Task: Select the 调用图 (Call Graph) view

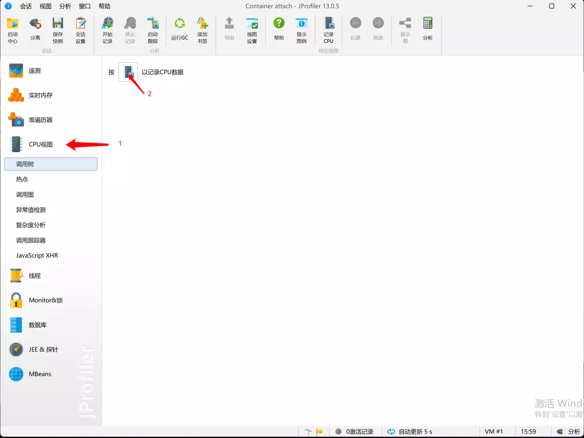Action: [x=25, y=195]
